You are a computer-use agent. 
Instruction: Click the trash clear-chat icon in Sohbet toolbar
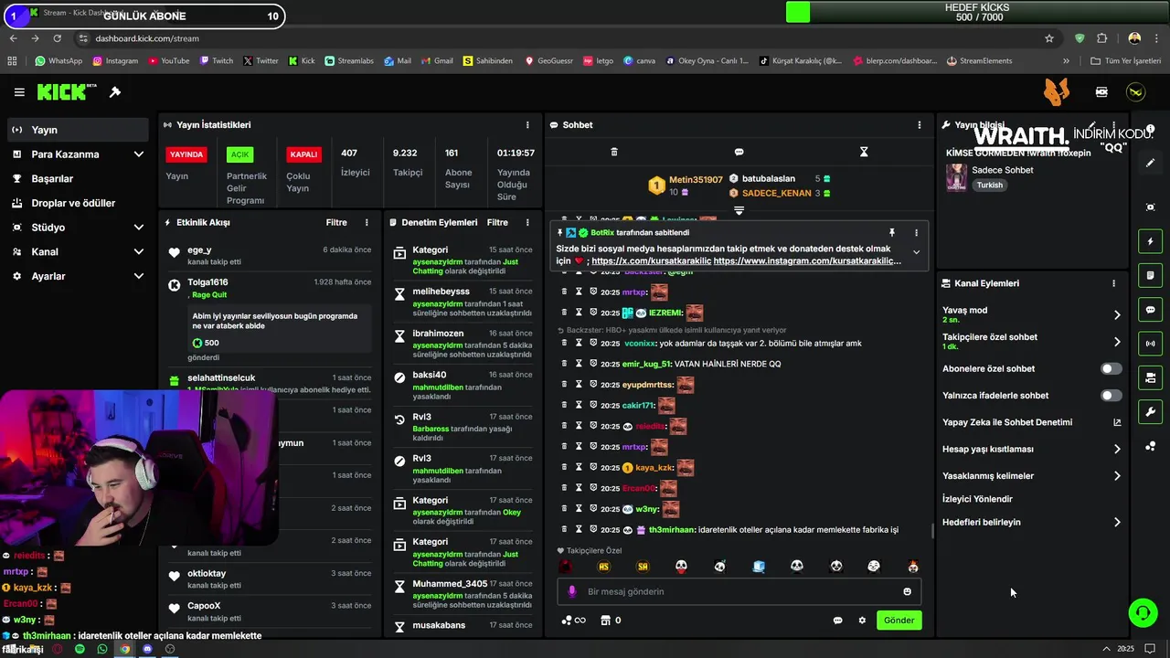tap(614, 152)
